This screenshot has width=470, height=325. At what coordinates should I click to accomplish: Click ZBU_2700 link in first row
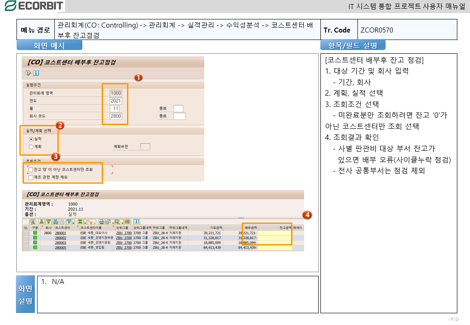click(x=123, y=233)
